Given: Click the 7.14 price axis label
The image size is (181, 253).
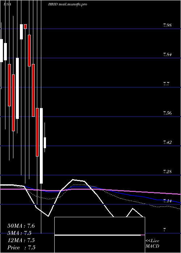Looking at the screenshot, I should click(167, 201).
